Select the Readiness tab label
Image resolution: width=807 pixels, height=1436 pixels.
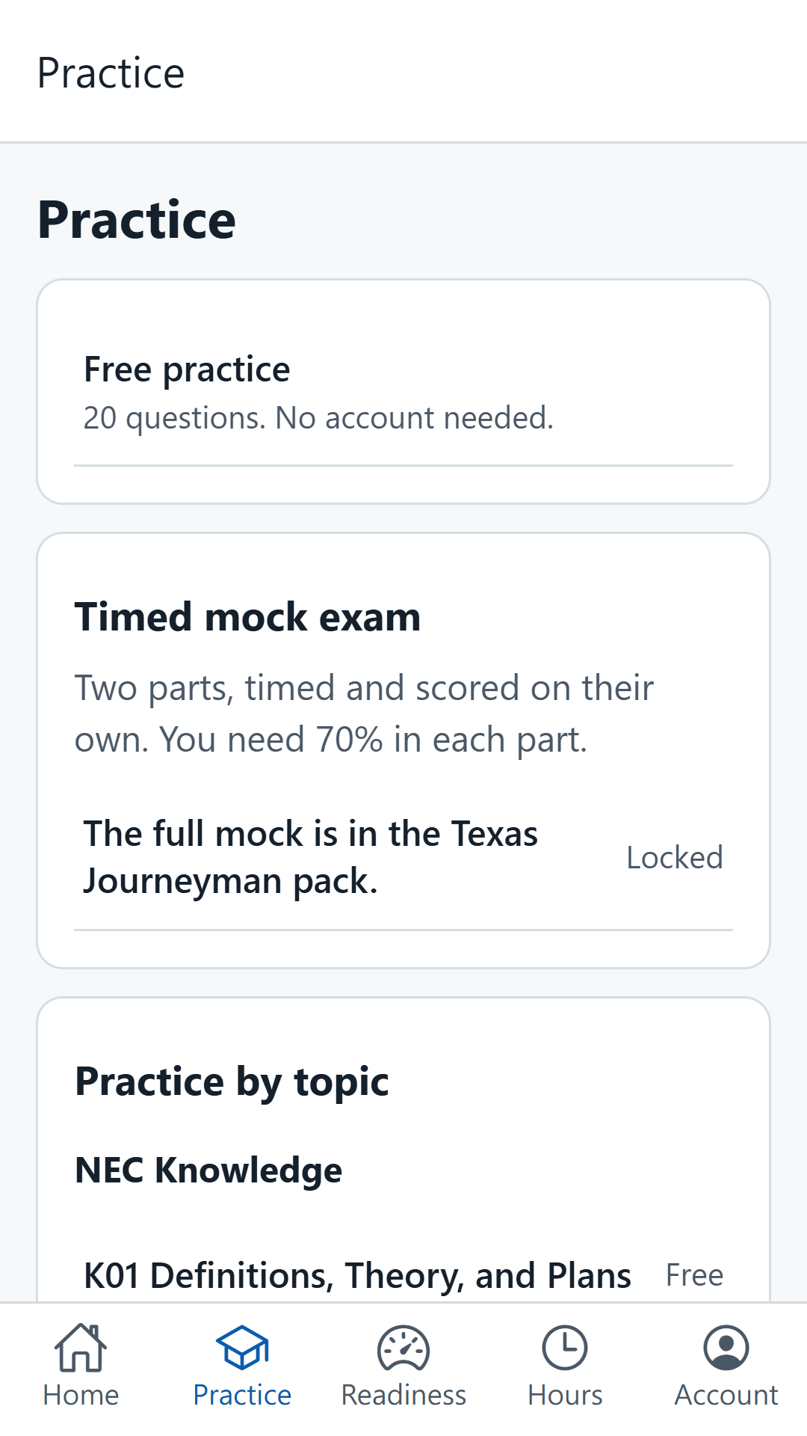click(403, 1395)
